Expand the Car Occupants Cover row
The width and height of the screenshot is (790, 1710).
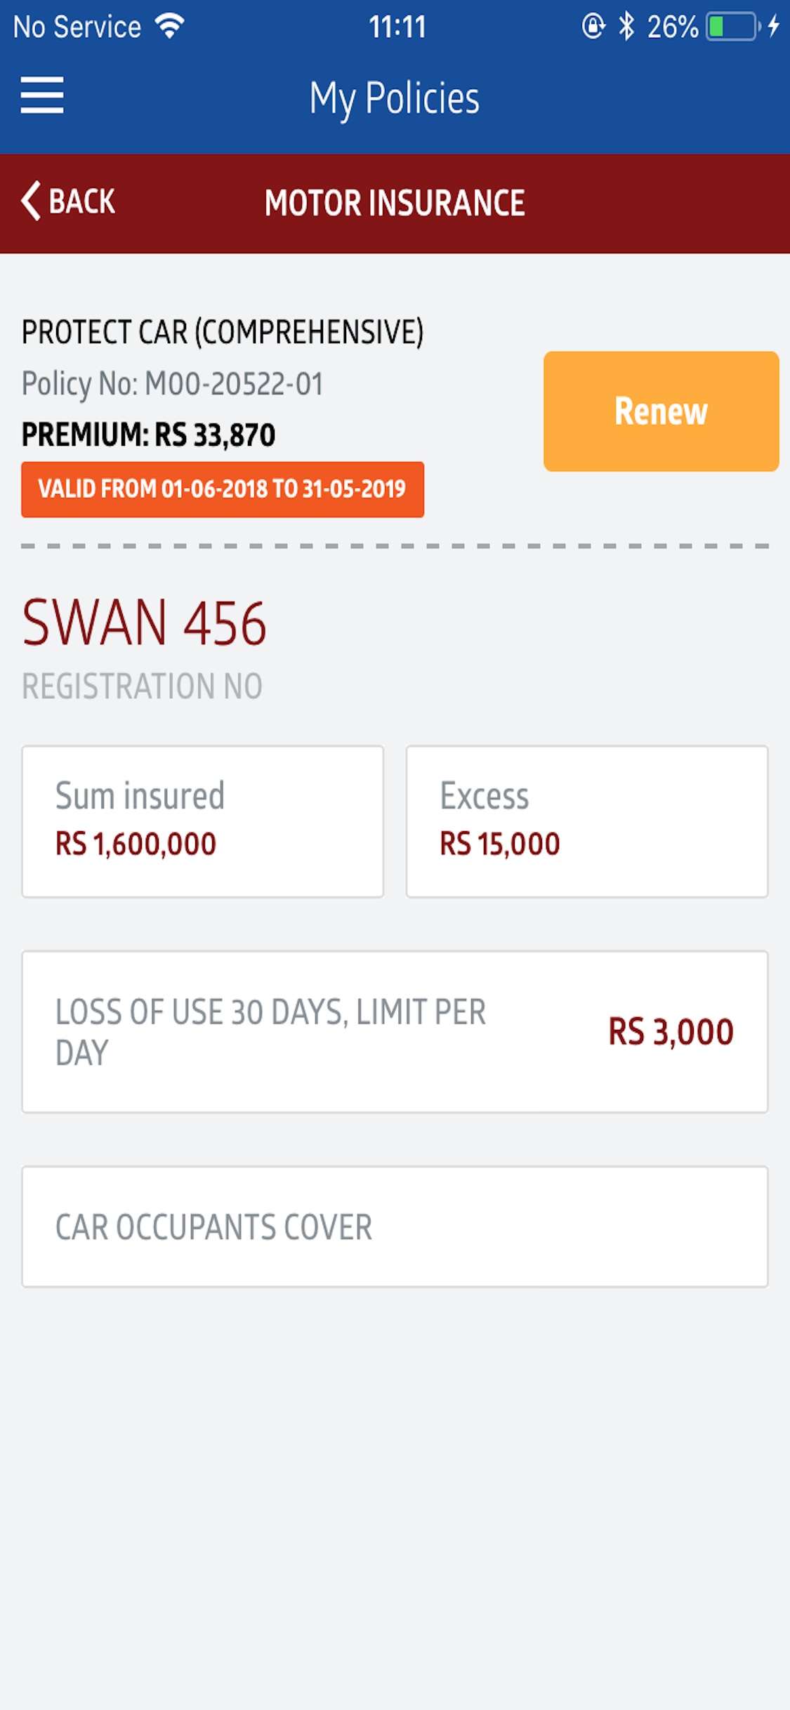395,1226
